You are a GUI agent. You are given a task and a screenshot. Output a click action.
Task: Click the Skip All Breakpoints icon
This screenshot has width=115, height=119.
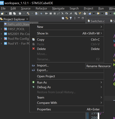pyautogui.click(x=41, y=13)
